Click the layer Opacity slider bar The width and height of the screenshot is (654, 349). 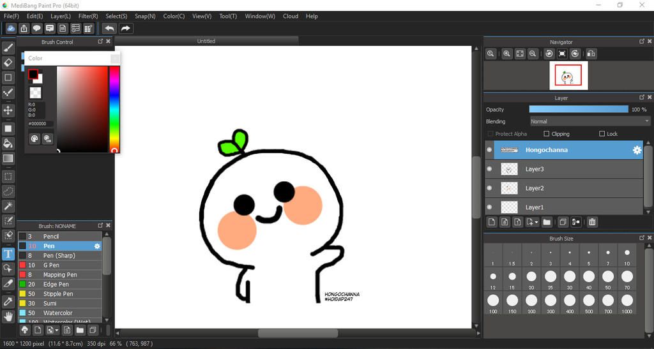[x=579, y=109]
